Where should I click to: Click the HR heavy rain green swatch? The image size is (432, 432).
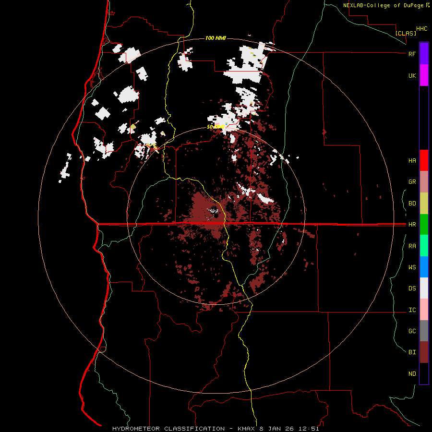tap(424, 225)
